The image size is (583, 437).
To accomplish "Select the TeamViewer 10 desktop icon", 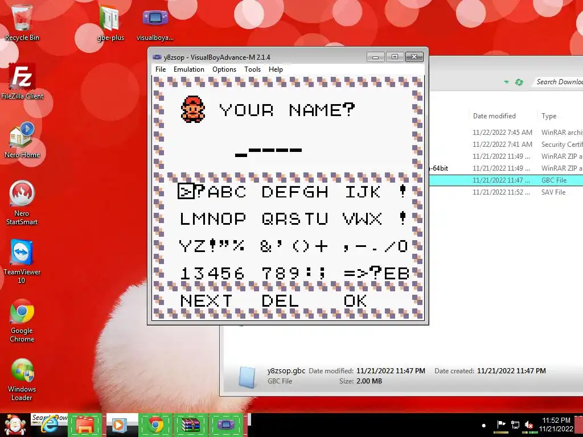I will pyautogui.click(x=22, y=262).
